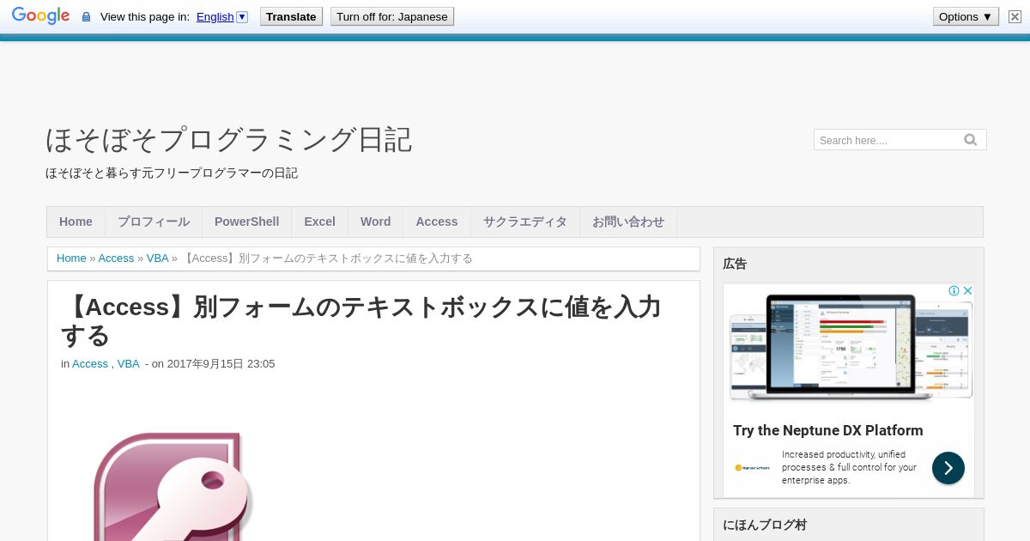Close the Neptune ad with X icon
This screenshot has height=541, width=1030.
coord(967,291)
